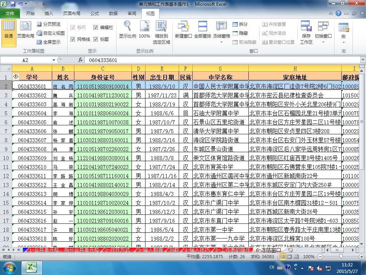Click the zoom slider in status bar

341,256
